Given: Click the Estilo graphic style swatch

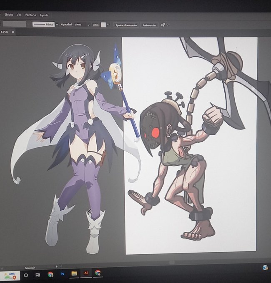Looking at the screenshot, I should [x=103, y=25].
